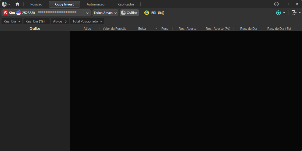Open the application logo menu
302x151 pixels.
pyautogui.click(x=6, y=4)
